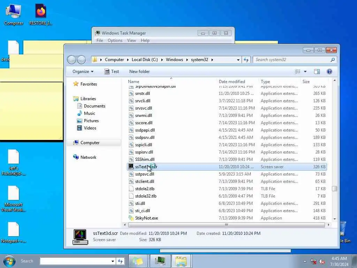Open Microsoft Visual Studio desktop file
This screenshot has width=357, height=268.
click(x=14, y=199)
